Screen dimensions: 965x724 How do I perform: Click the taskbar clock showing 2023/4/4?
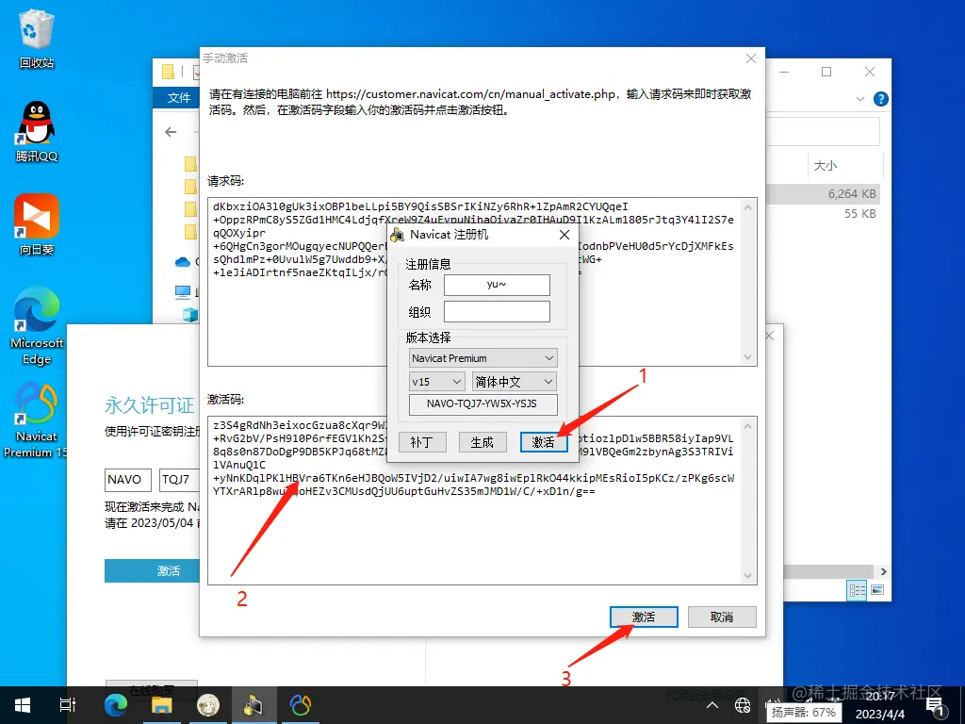coord(880,705)
